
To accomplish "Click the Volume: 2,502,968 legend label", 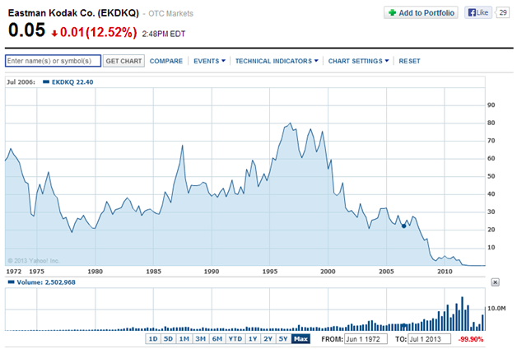I will pyautogui.click(x=46, y=282).
